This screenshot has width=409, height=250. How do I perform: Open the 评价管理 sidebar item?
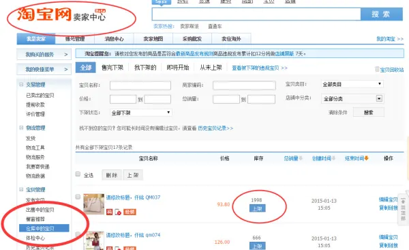click(35, 114)
